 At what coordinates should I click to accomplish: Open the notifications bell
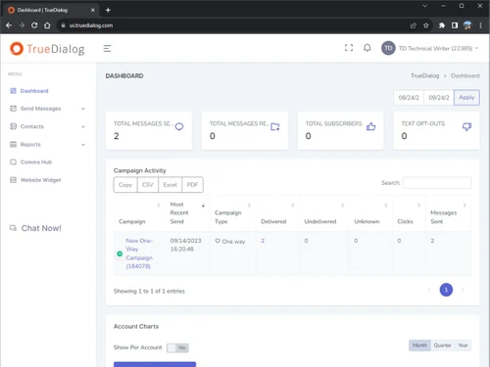[367, 48]
